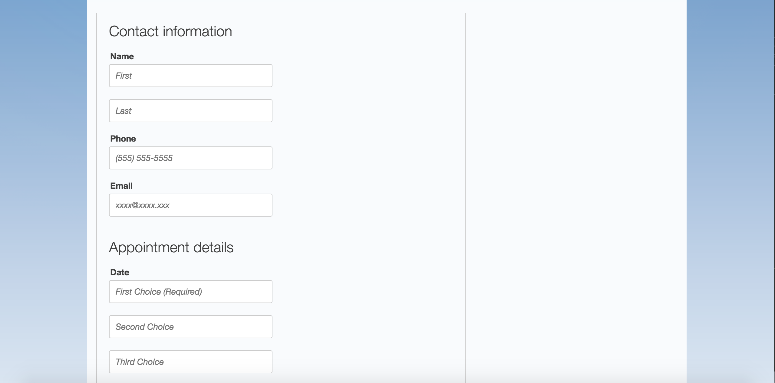
Task: Click the First name input field
Action: point(191,76)
